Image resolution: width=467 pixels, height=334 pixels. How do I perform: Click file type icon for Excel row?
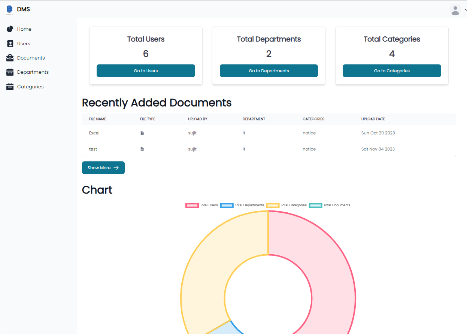[142, 133]
